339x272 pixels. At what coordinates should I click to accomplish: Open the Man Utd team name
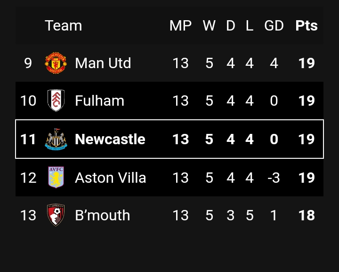pos(103,63)
